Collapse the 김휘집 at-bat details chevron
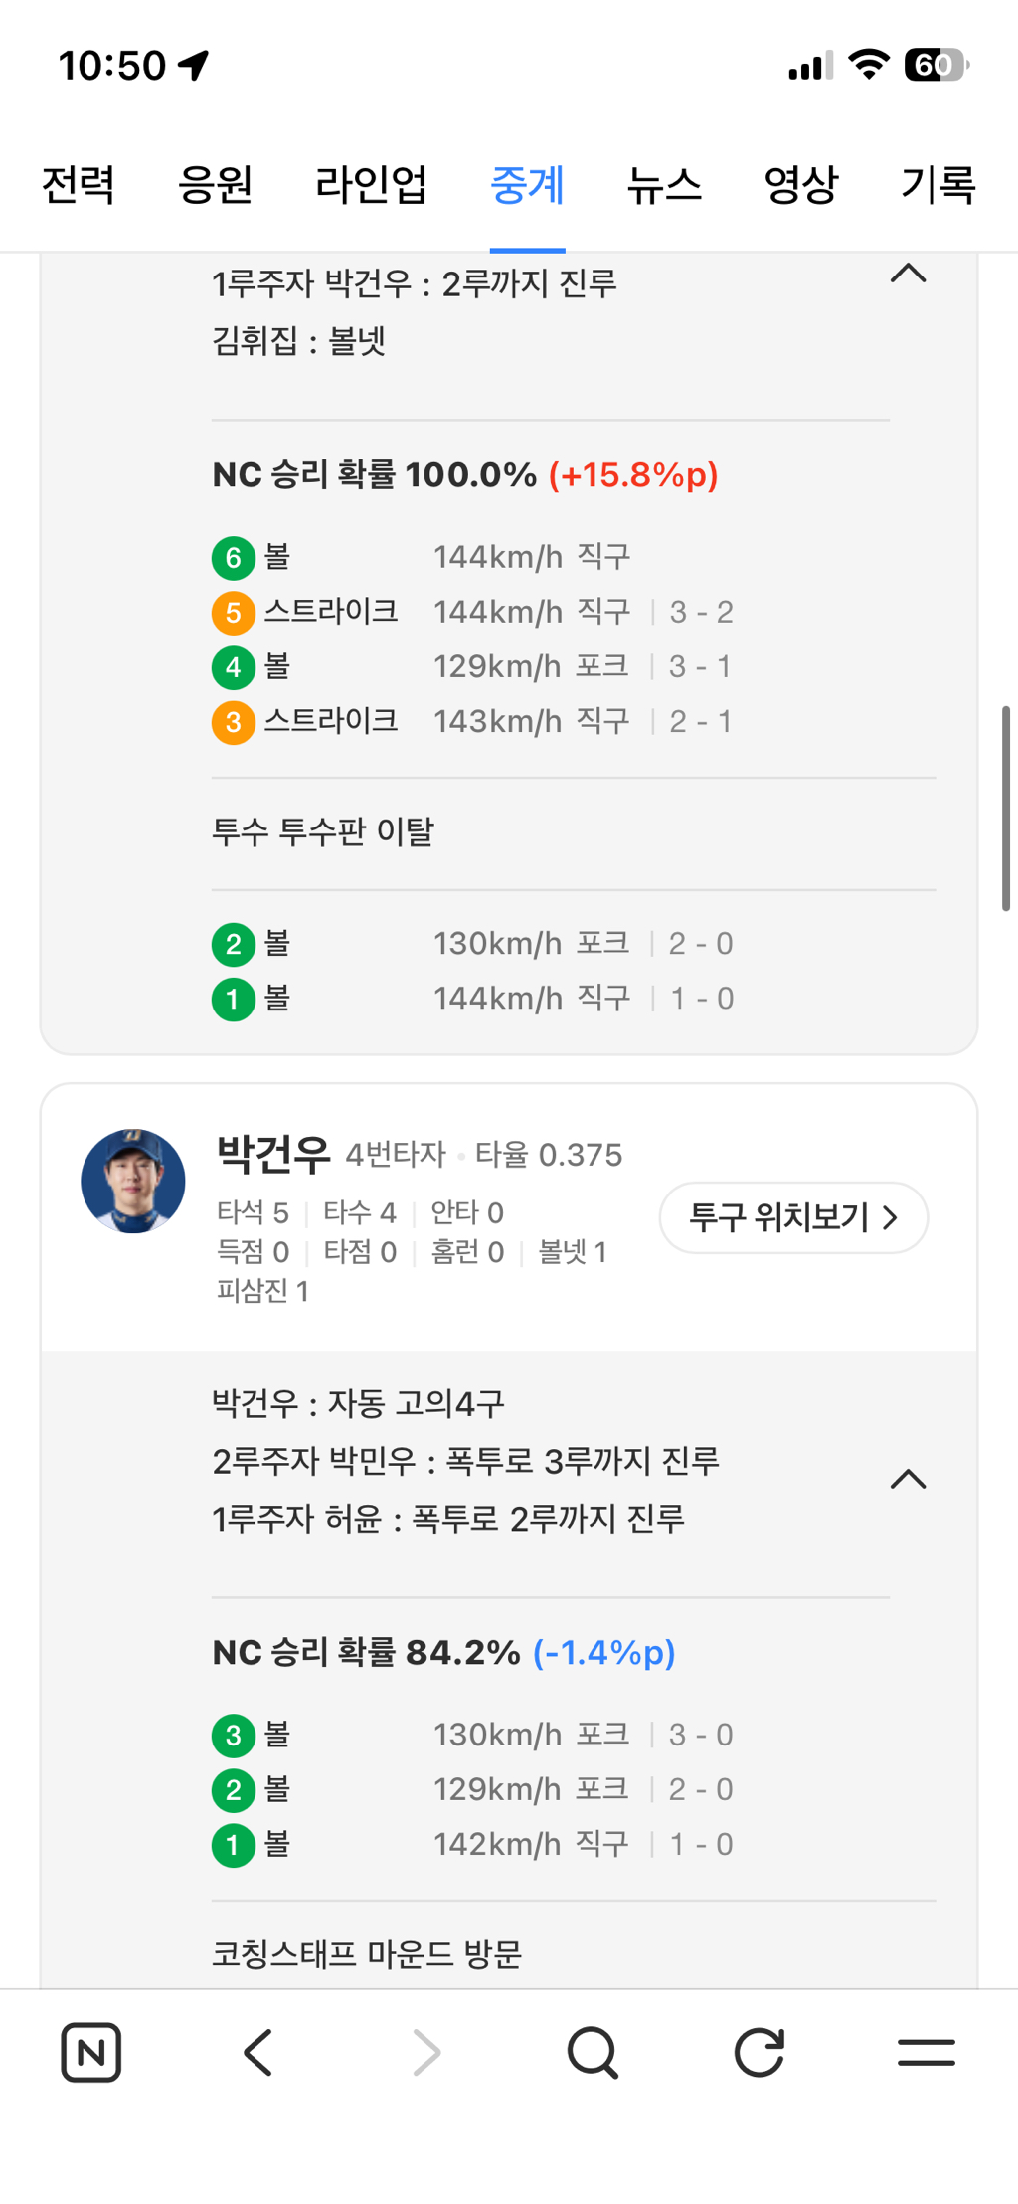 coord(908,274)
